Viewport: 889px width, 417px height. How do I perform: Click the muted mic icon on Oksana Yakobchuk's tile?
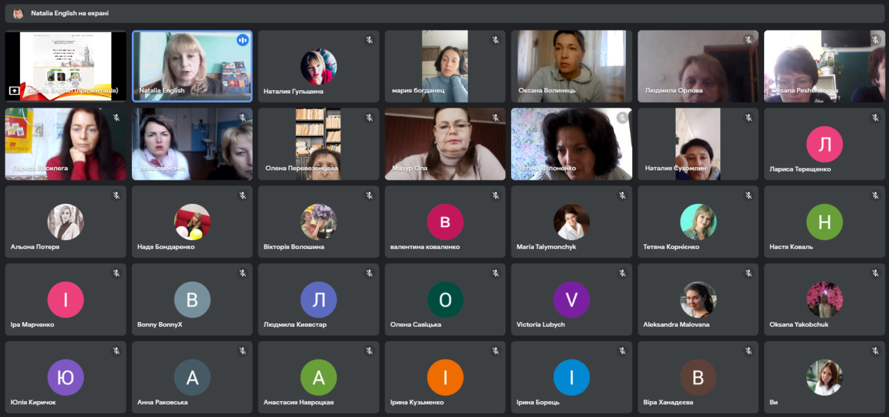875,273
